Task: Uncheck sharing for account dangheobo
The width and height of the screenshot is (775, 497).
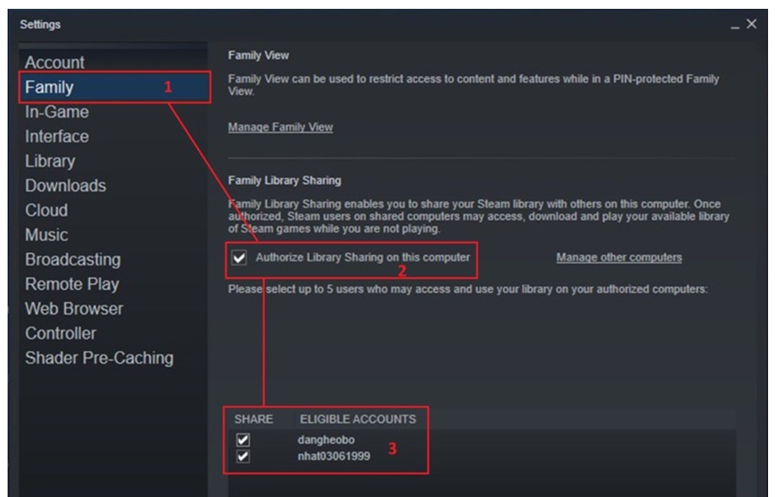Action: (241, 439)
